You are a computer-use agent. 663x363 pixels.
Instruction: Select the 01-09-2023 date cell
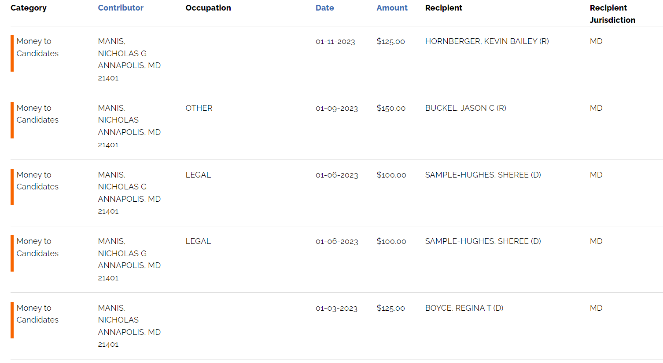[336, 109]
